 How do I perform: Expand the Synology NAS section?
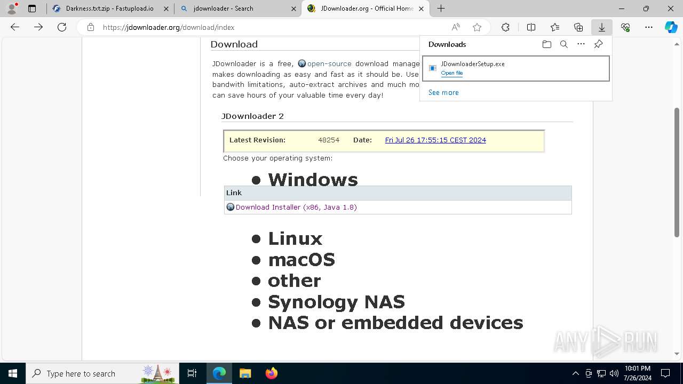[336, 302]
